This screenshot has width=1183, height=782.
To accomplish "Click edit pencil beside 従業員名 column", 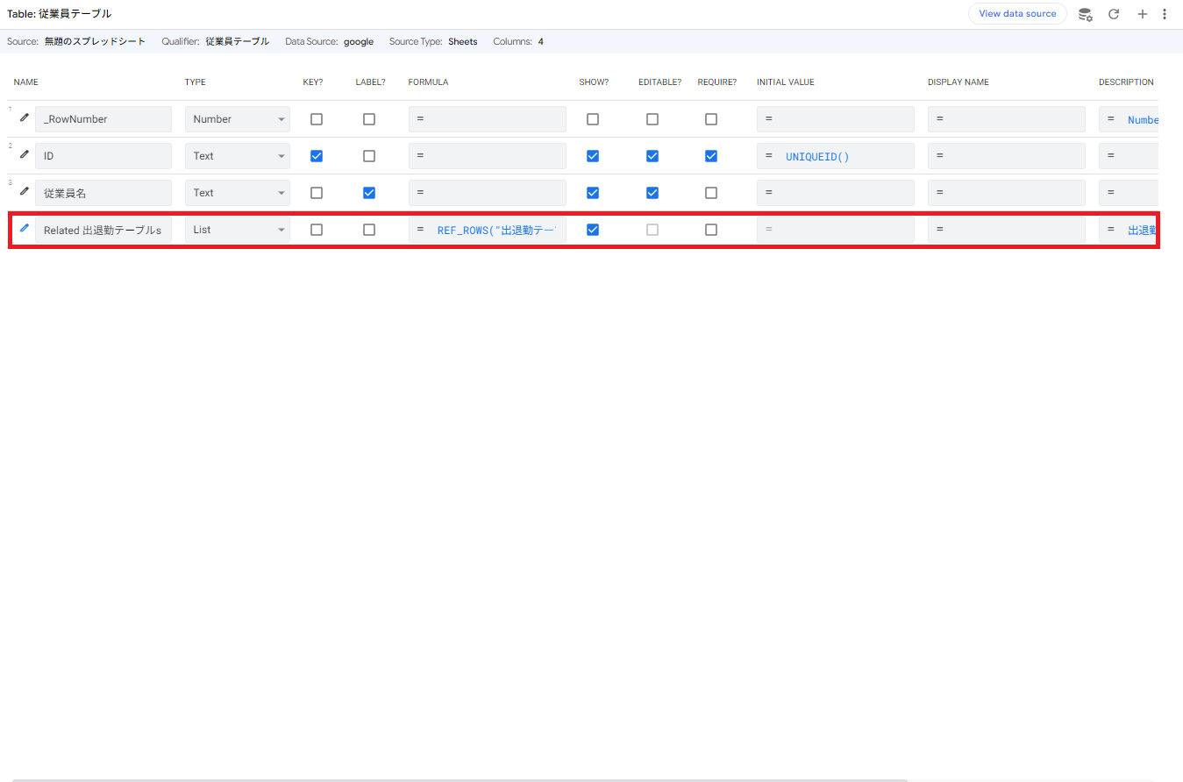I will (25, 191).
